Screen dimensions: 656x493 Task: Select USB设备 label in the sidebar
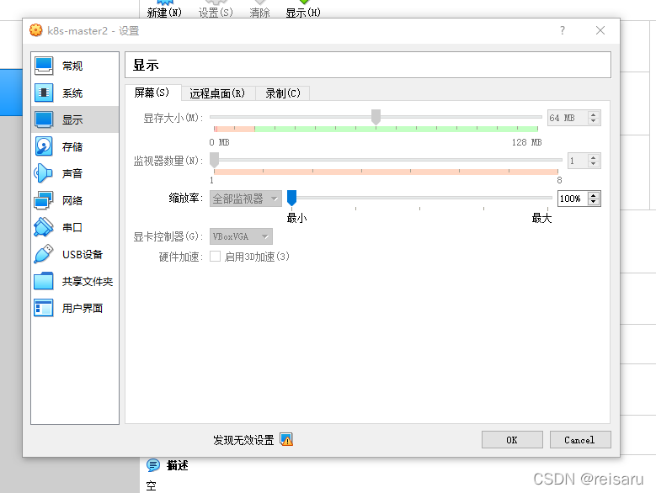[x=83, y=254]
